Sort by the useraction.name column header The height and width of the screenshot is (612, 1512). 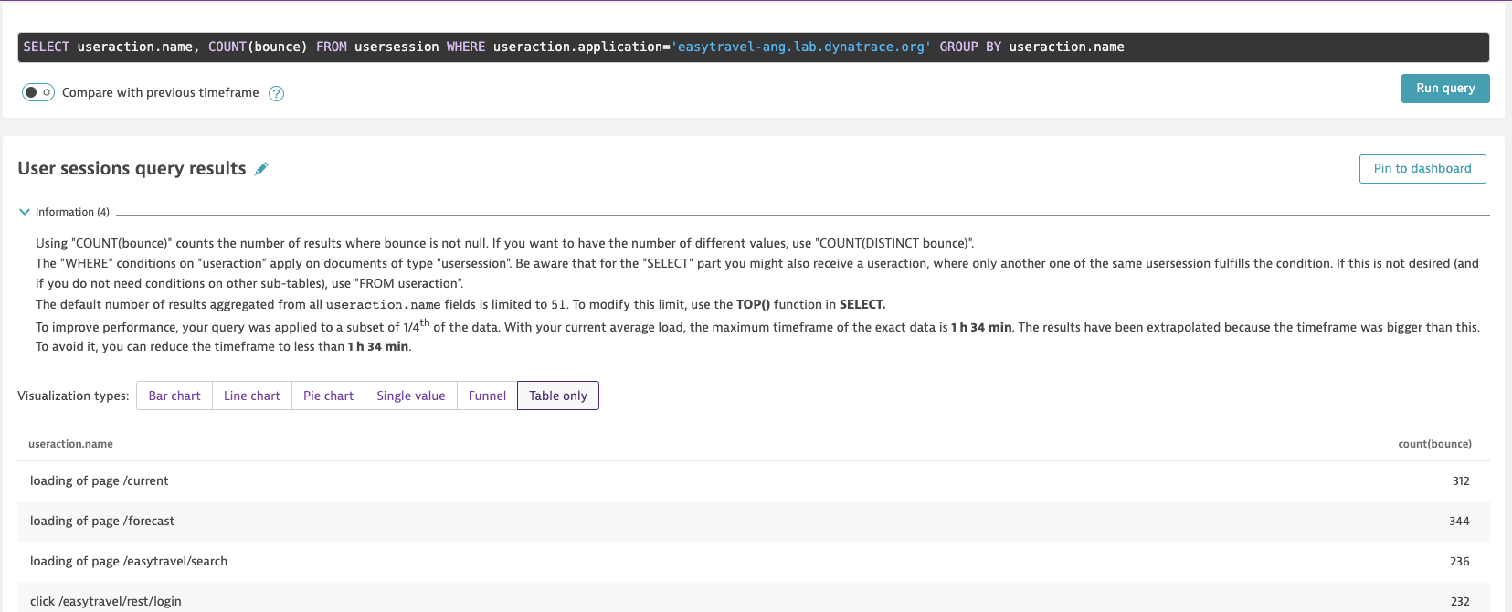[71, 444]
